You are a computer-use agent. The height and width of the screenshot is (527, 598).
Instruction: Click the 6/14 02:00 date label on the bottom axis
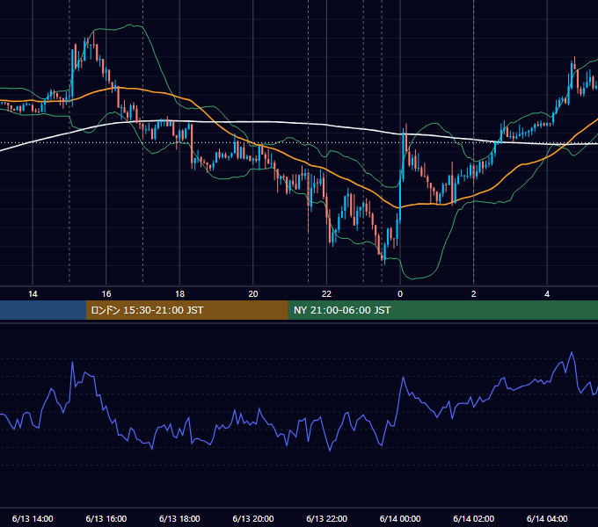click(474, 518)
